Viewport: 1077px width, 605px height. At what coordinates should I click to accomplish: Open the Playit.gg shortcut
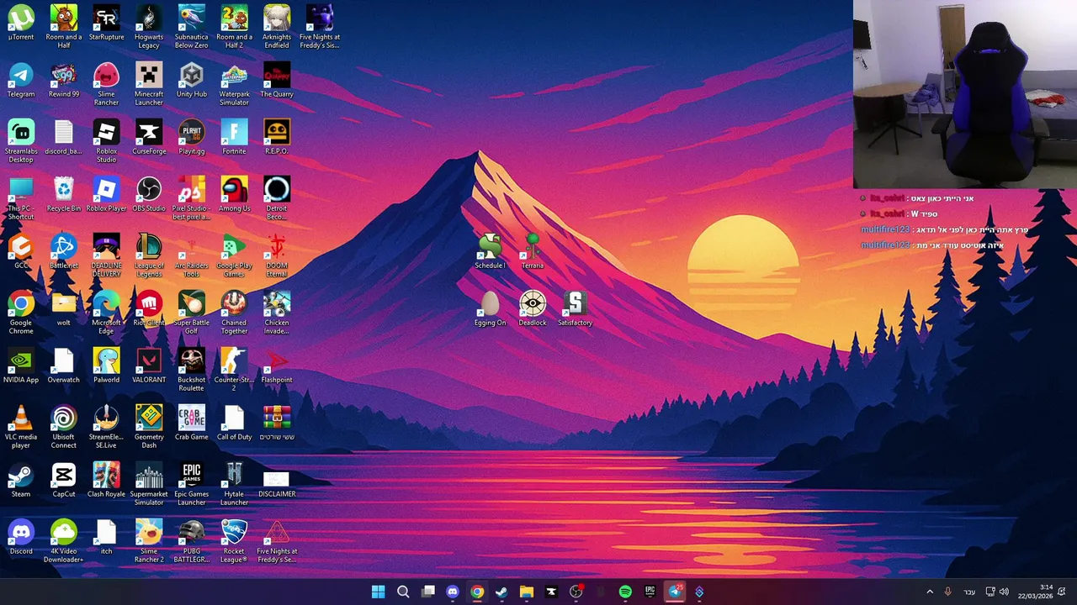(191, 138)
